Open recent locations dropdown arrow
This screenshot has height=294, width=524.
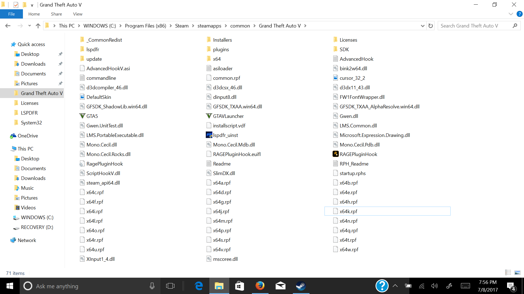pos(29,26)
